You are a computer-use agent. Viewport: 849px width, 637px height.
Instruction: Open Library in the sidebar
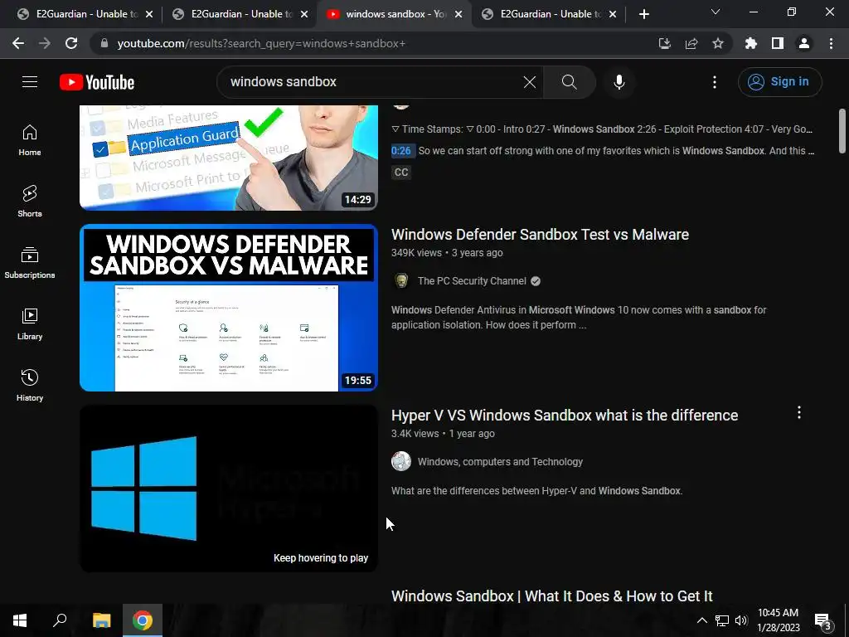30,324
